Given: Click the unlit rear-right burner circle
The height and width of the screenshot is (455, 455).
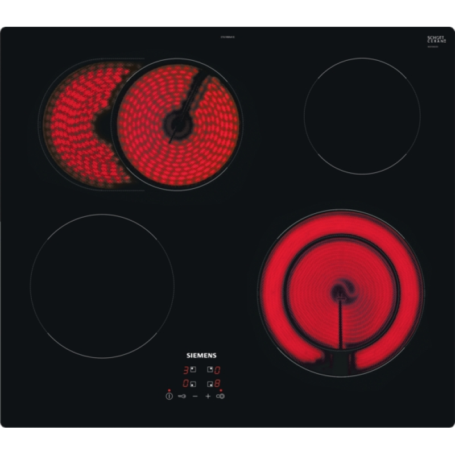Looking at the screenshot, I should tap(362, 116).
